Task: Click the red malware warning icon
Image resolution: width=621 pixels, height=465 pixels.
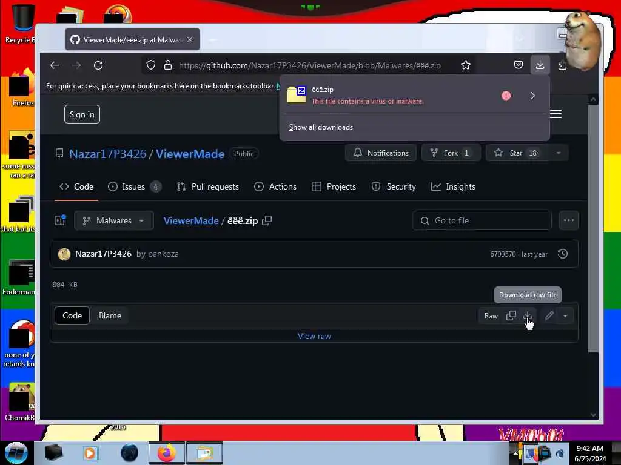Action: click(x=506, y=95)
